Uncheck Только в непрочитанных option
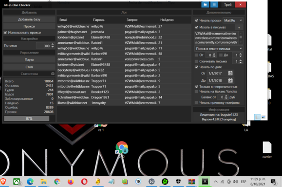The width and height of the screenshot is (282, 187). coord(196,87)
